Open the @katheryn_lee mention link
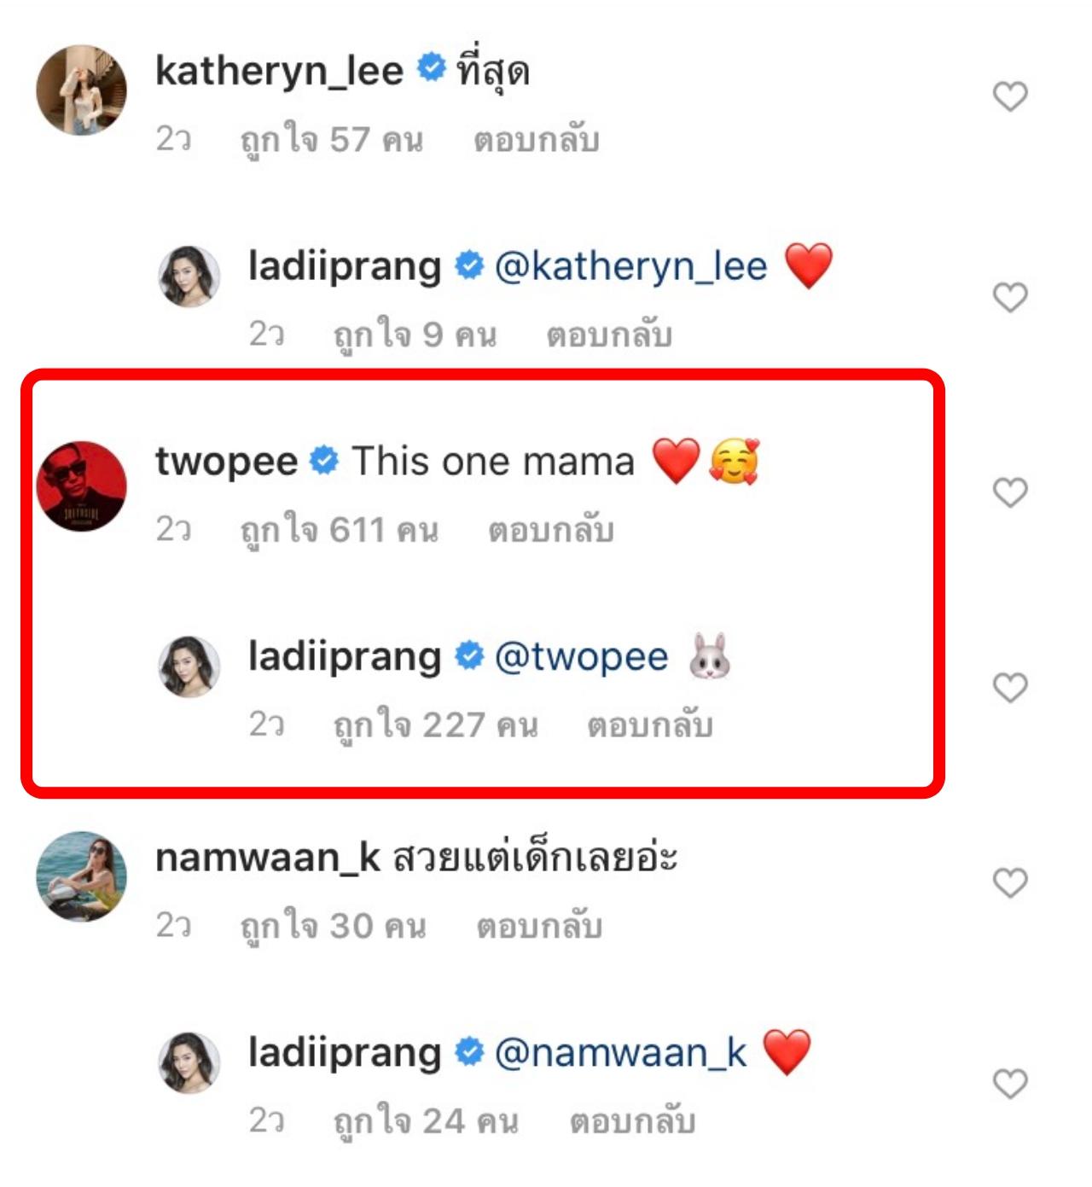Image resolution: width=1092 pixels, height=1187 pixels. (x=630, y=266)
